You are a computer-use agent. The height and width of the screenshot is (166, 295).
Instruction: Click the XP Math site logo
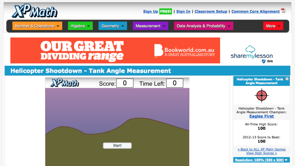(35, 11)
